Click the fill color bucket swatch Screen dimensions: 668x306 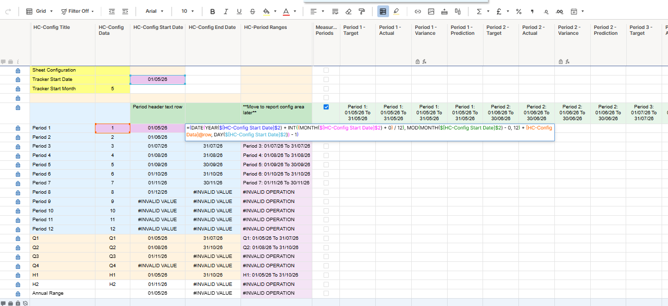pyautogui.click(x=266, y=11)
